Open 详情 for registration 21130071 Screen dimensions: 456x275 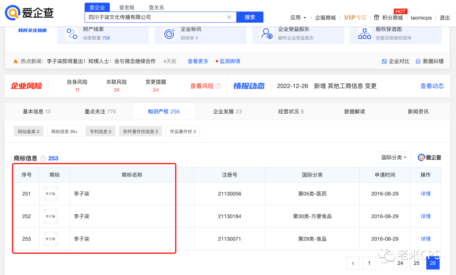coord(426,239)
